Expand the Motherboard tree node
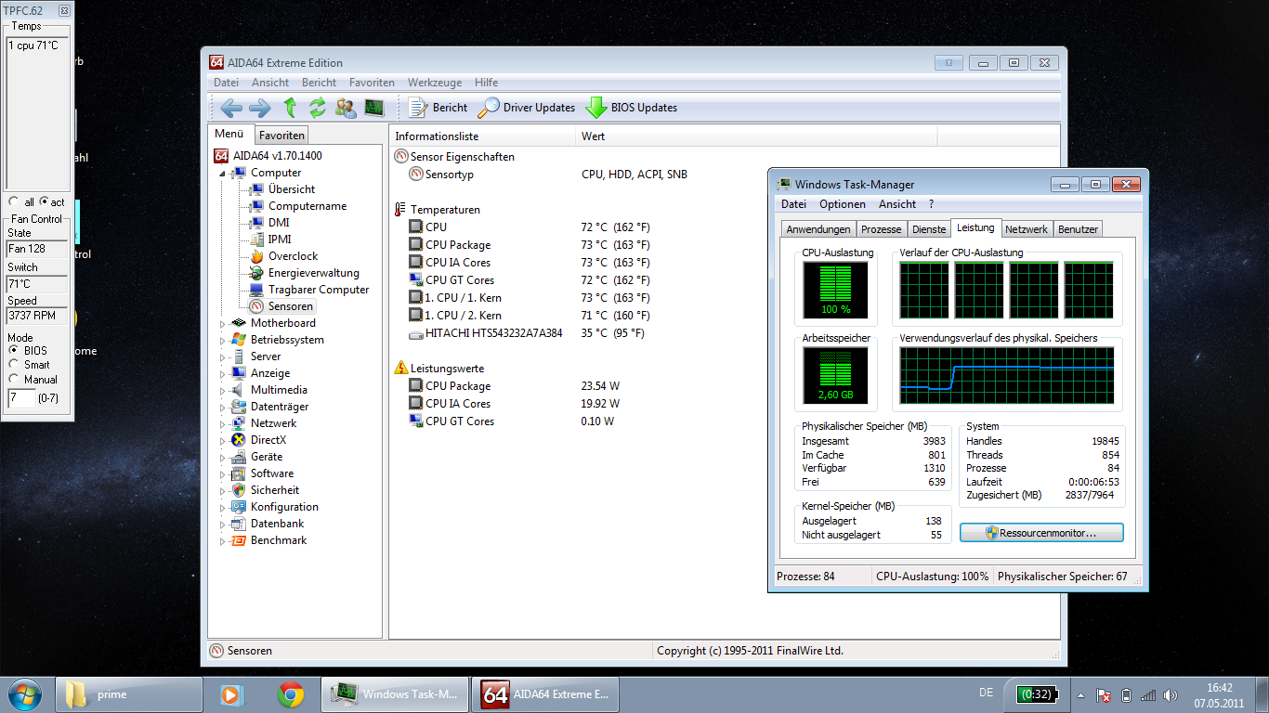Image resolution: width=1269 pixels, height=713 pixels. pyautogui.click(x=223, y=323)
